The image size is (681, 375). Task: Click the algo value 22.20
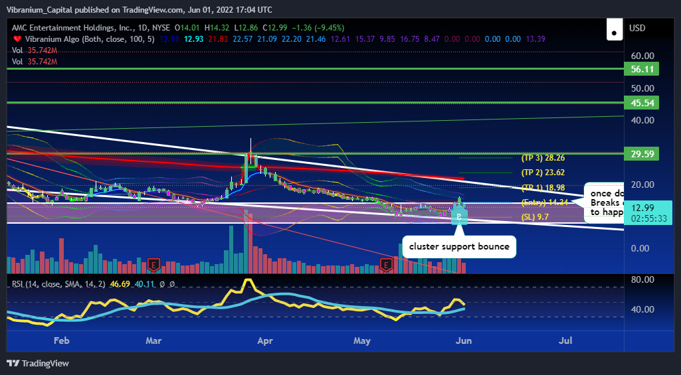tap(292, 39)
